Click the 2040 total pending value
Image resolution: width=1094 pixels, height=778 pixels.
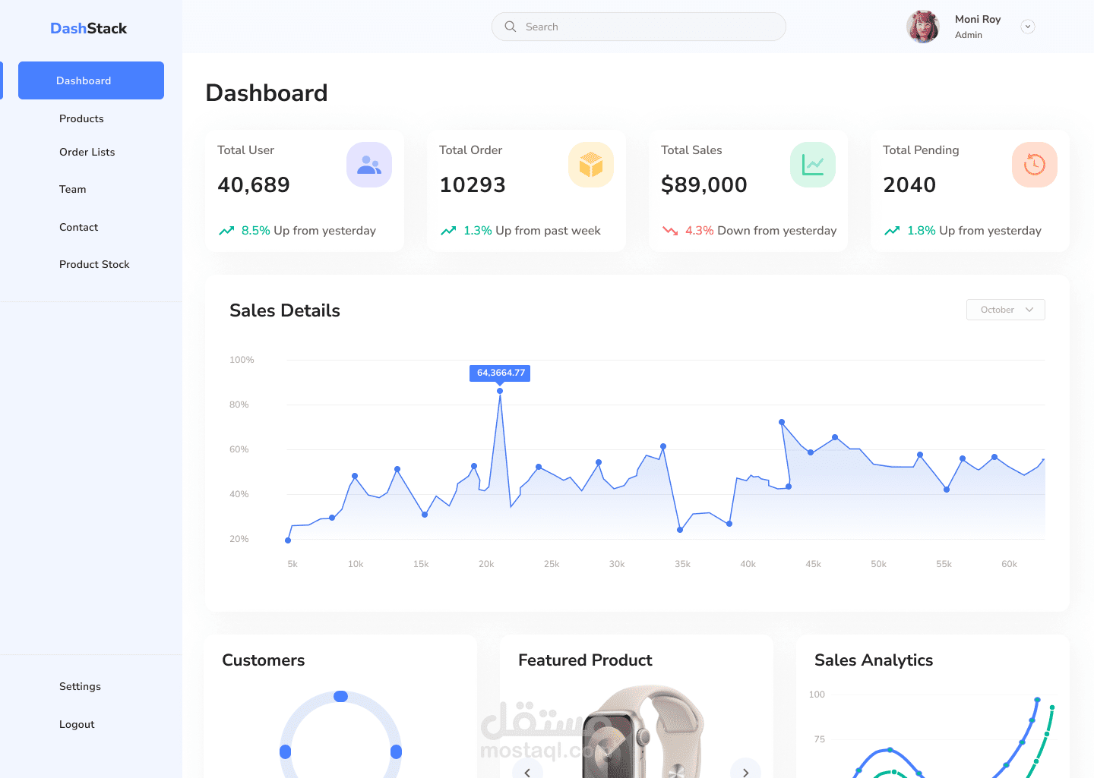(x=909, y=184)
